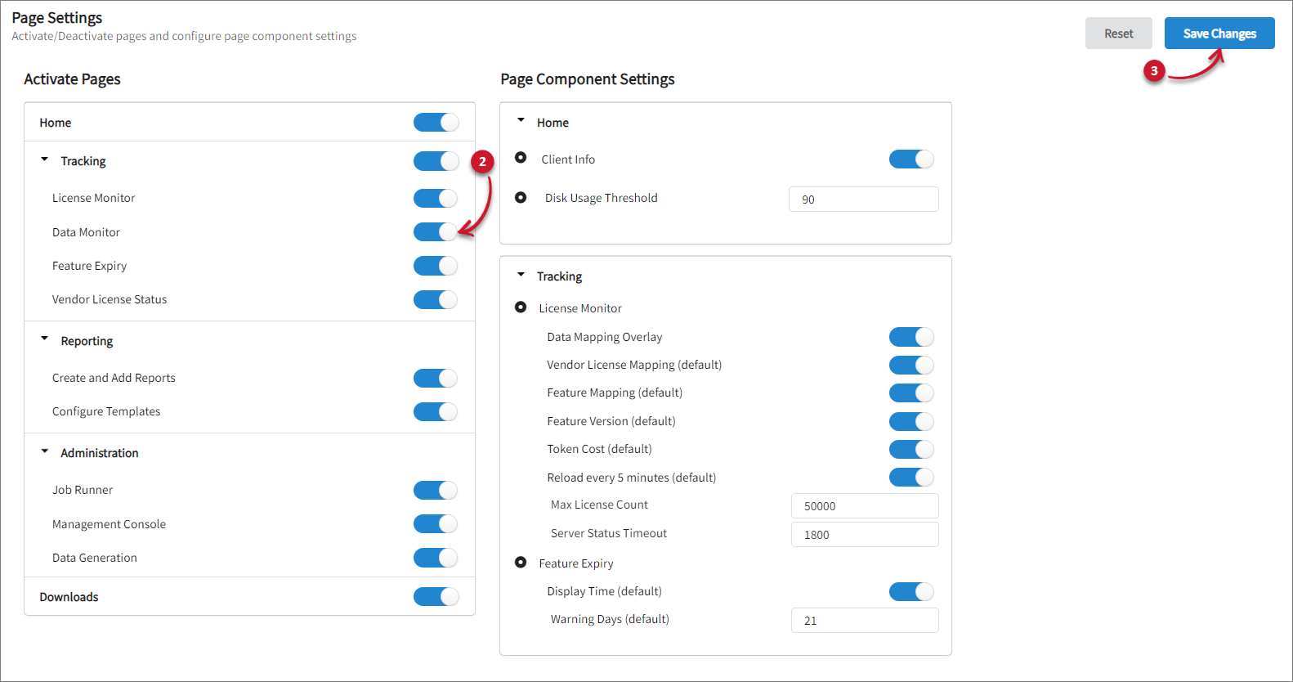Click the bullet icon beside Disk Usage Threshold
The image size is (1293, 682).
(x=521, y=197)
